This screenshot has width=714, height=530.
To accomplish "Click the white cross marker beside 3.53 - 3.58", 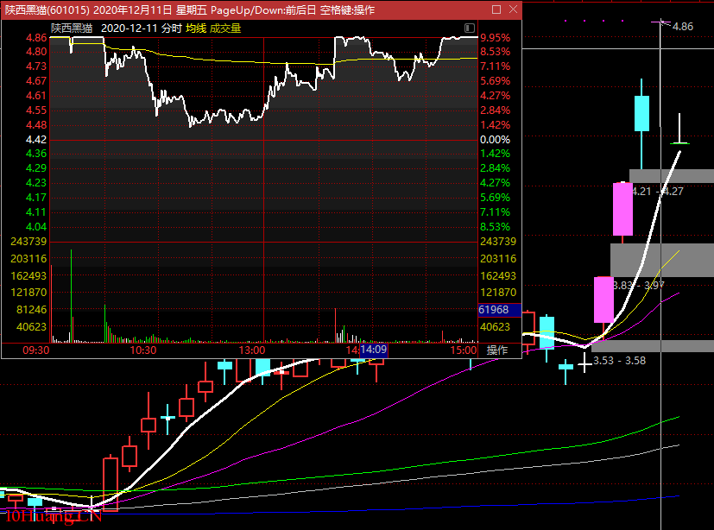I will click(585, 363).
